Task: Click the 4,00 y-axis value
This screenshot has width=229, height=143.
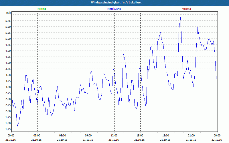Action: coord(9,63)
